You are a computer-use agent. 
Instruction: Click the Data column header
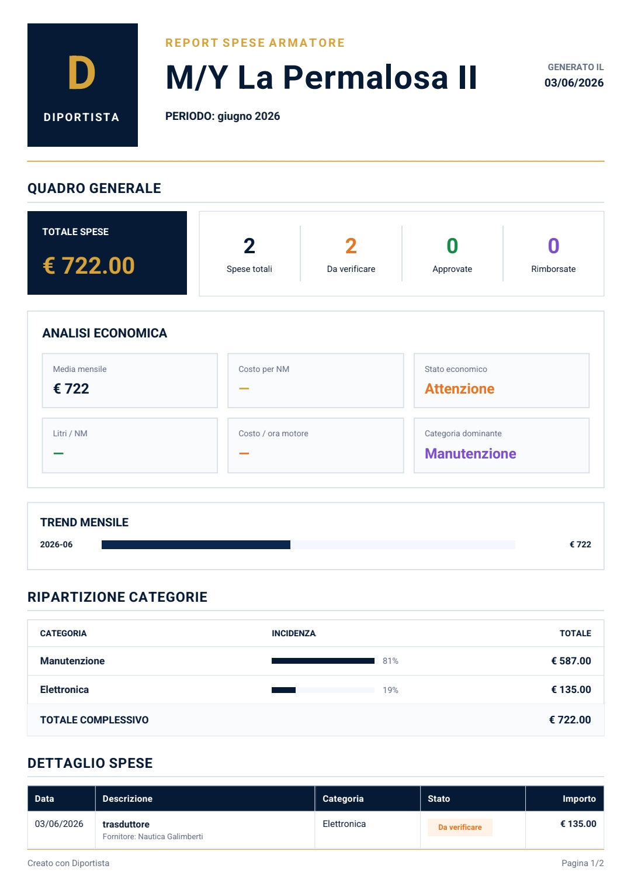tap(44, 799)
